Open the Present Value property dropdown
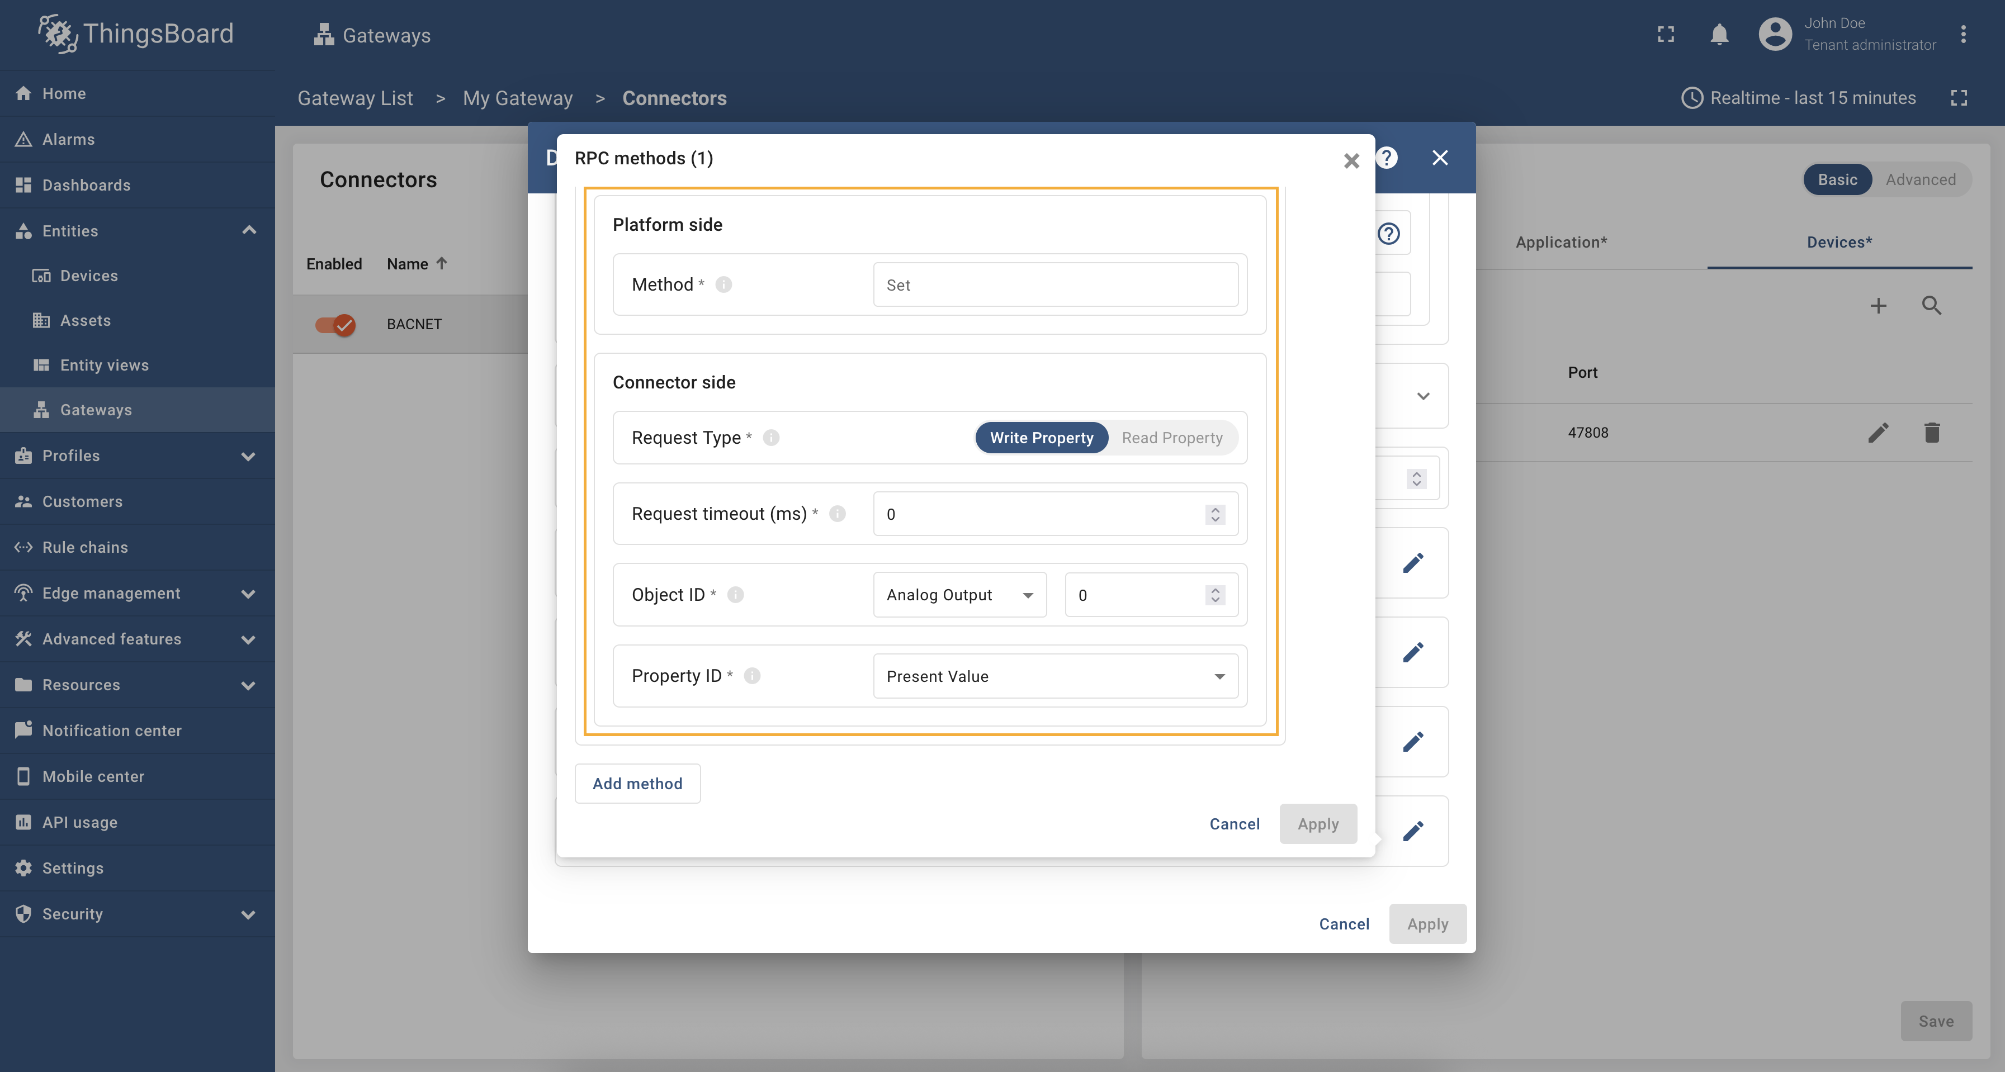Viewport: 2005px width, 1072px height. (1054, 676)
